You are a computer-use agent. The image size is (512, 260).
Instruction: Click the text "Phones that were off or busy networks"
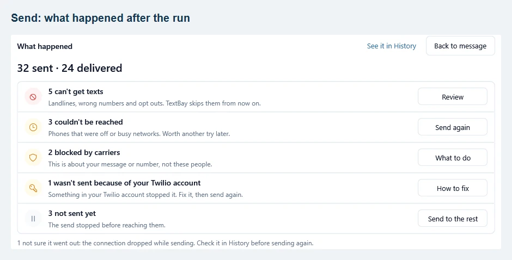tap(105, 134)
